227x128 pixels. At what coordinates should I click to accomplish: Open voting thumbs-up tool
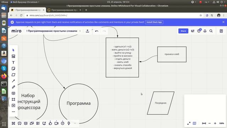[50, 123]
